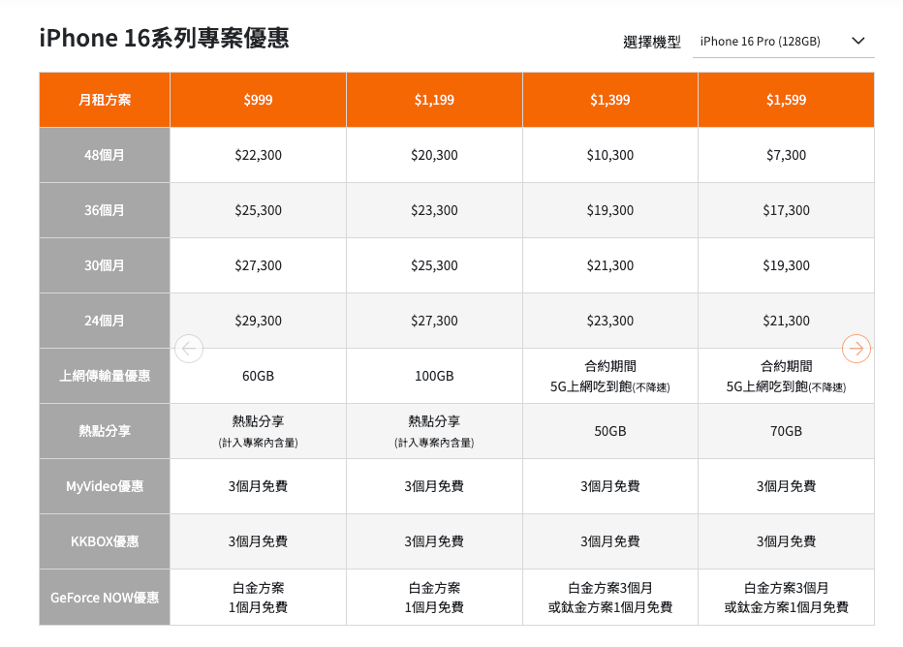Click the dropdown chevron beside model selector
This screenshot has width=903, height=647.
click(x=858, y=41)
